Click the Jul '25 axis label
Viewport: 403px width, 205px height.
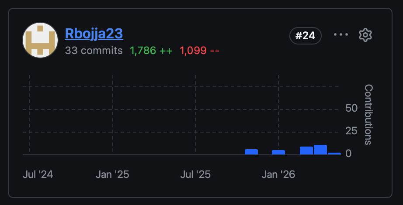click(x=195, y=175)
